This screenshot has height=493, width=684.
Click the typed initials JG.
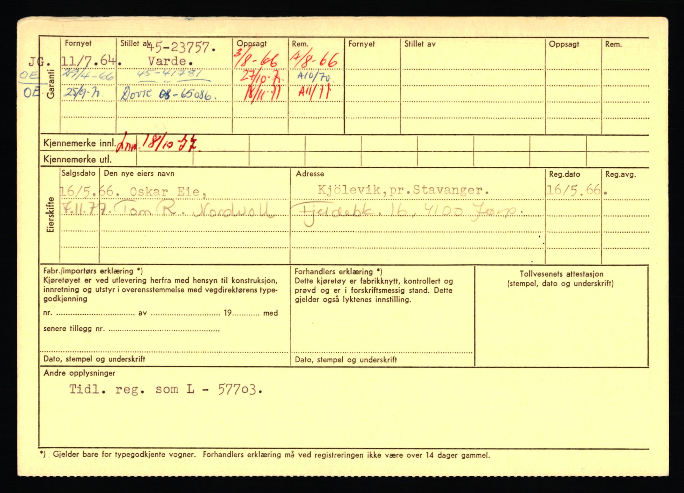39,61
